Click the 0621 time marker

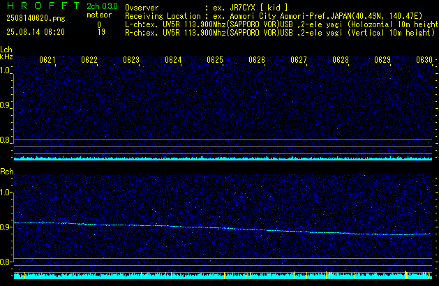(47, 60)
